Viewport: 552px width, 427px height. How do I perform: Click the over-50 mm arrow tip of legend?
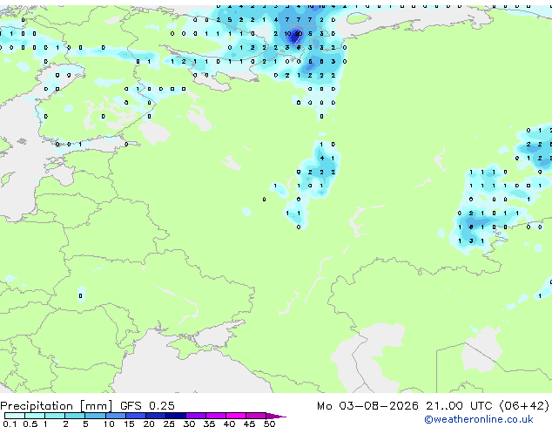276,416
